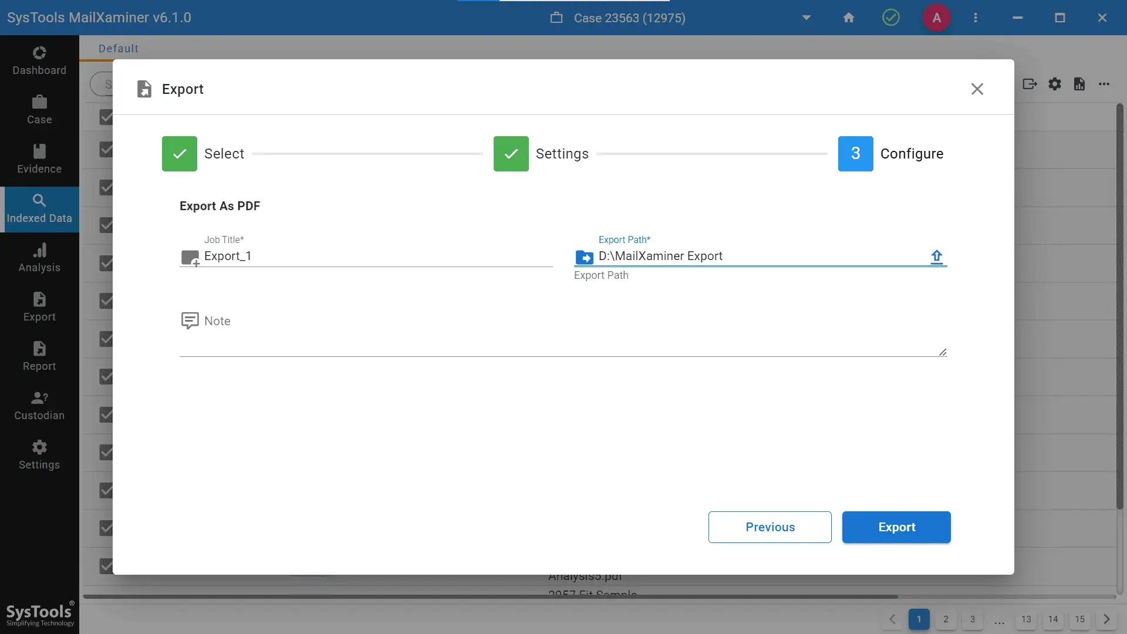The image size is (1127, 634).
Task: Open the Analysis section
Action: [39, 258]
